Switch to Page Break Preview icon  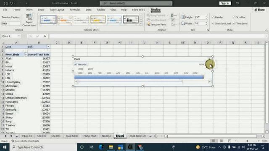tap(229, 141)
